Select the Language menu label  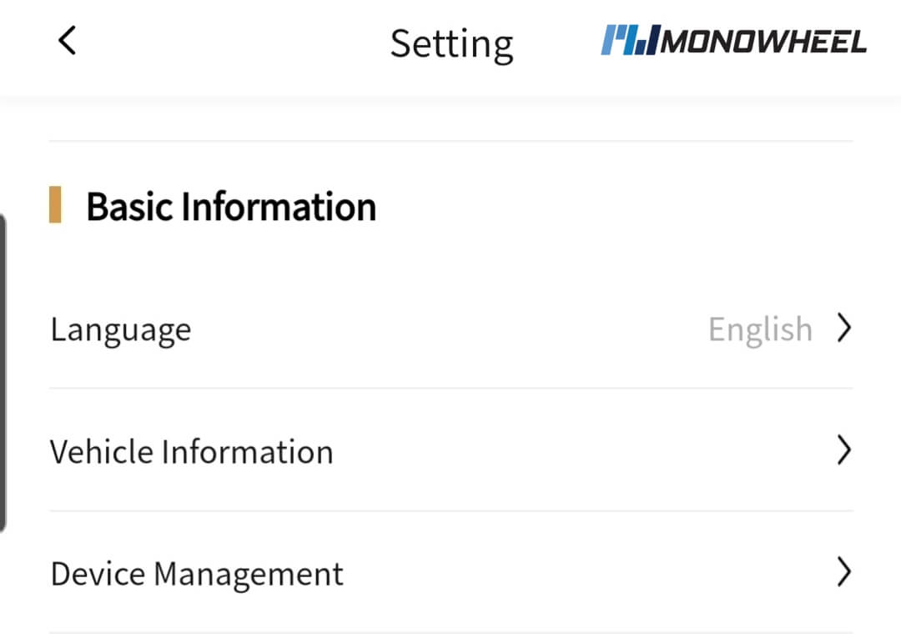coord(121,330)
